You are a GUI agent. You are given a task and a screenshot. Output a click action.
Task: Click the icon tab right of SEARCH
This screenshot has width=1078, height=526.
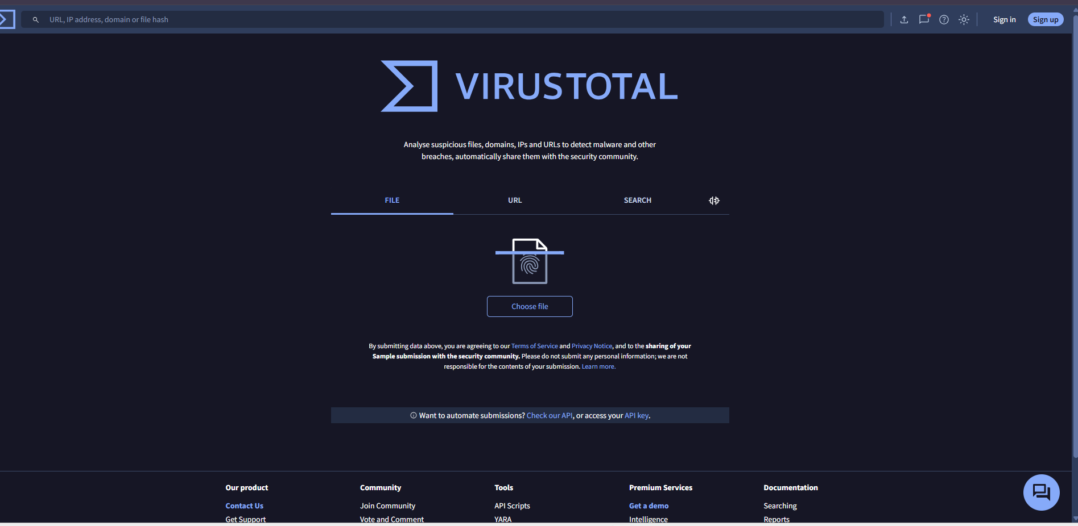[714, 201]
